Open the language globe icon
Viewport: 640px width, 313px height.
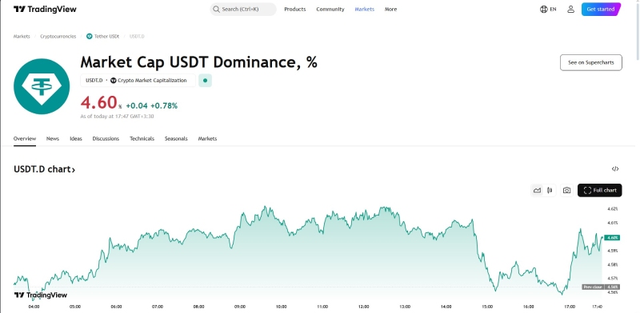tap(544, 9)
